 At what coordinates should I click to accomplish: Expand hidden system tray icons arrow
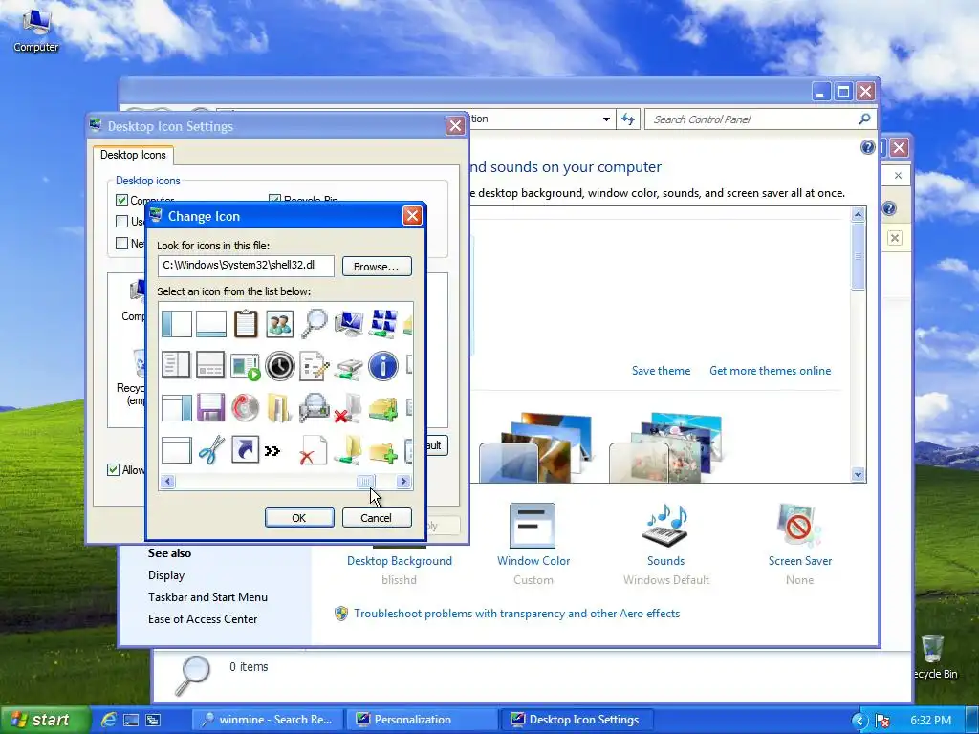pos(859,721)
